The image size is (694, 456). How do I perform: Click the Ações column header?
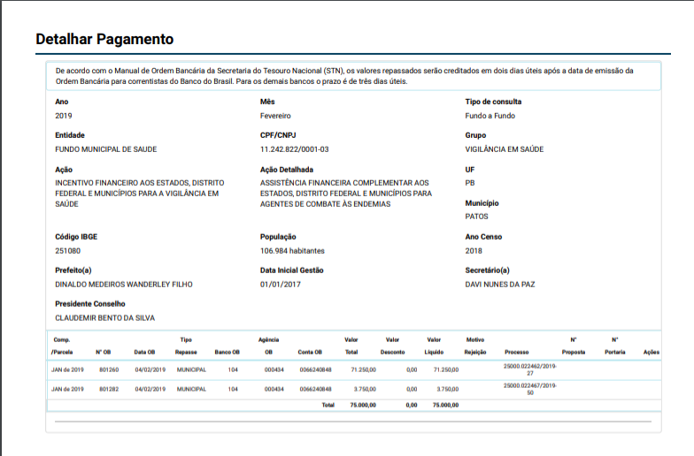coord(652,352)
